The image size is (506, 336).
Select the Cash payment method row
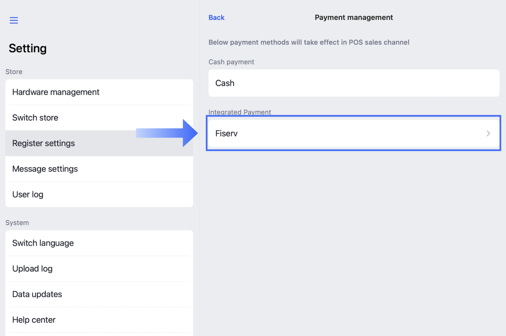pyautogui.click(x=354, y=83)
